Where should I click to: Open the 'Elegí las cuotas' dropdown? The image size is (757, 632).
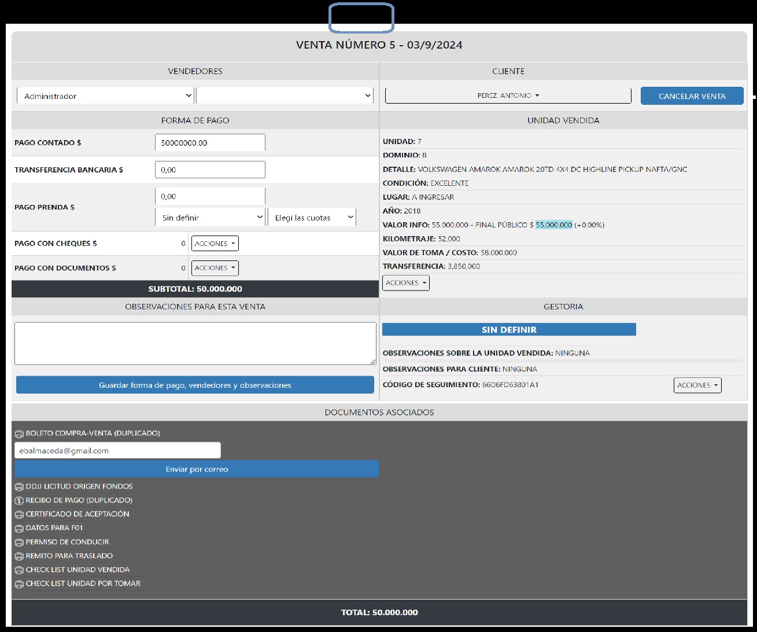click(x=312, y=218)
